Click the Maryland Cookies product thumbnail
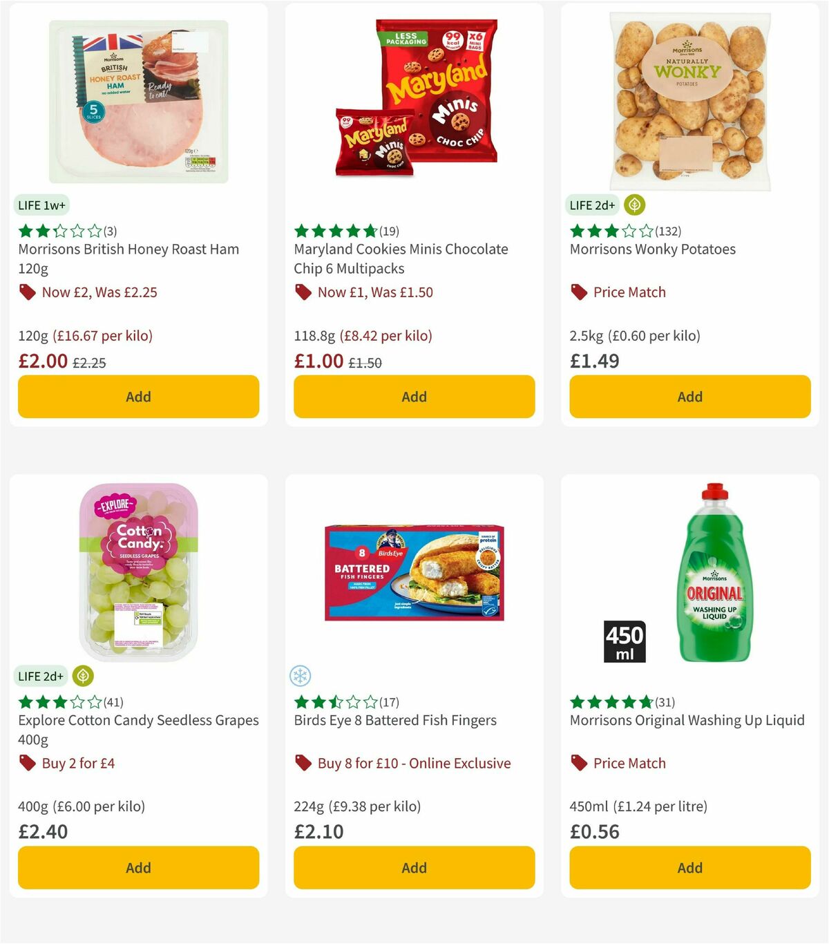This screenshot has height=944, width=829. click(x=413, y=97)
